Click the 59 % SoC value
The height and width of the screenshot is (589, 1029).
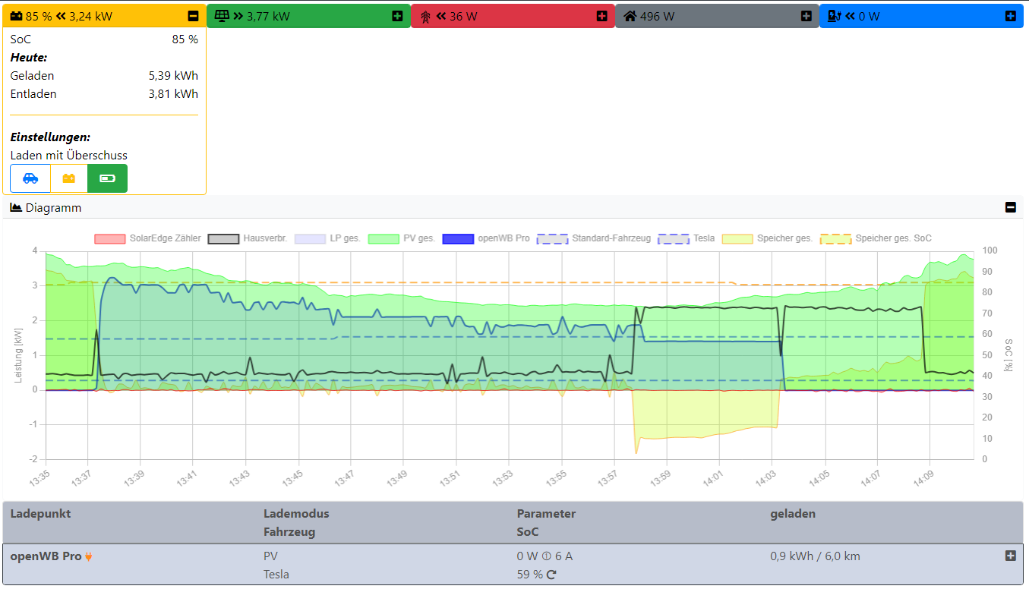(530, 575)
